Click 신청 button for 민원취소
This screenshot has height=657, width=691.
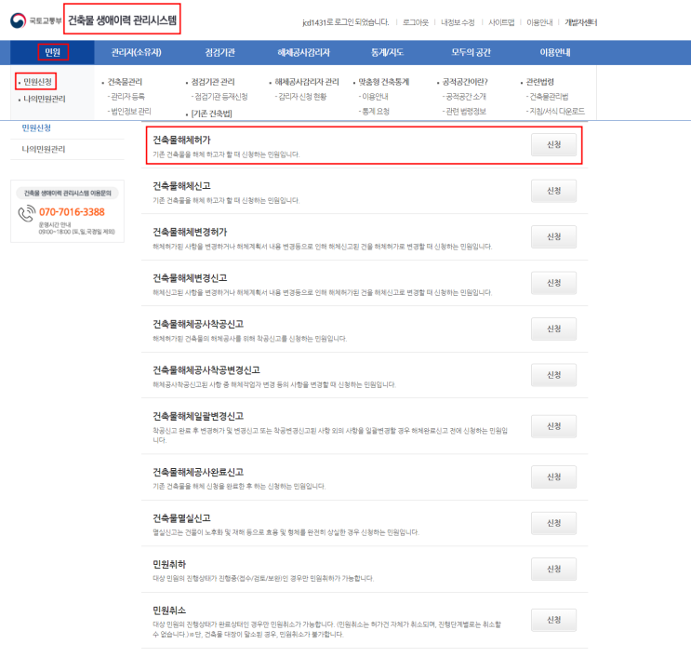tap(553, 620)
